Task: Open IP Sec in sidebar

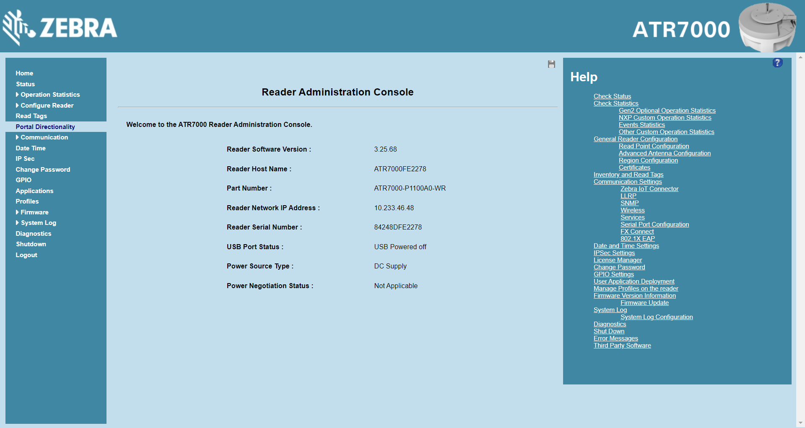Action: point(25,159)
